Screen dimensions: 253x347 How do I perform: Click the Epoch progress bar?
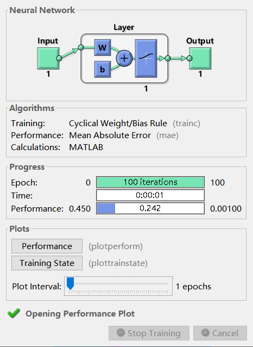tap(150, 182)
